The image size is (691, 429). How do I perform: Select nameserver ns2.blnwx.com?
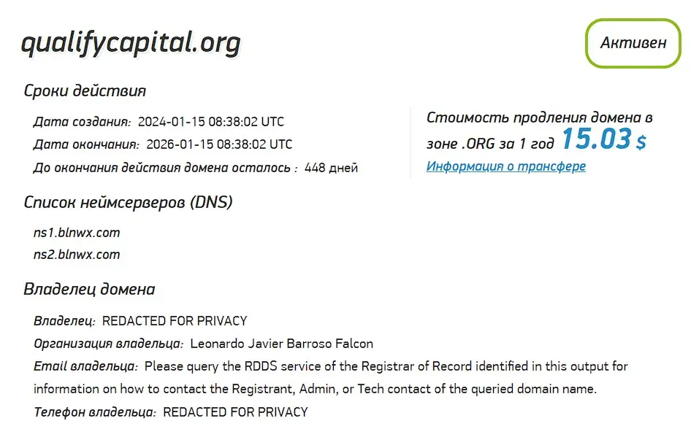click(77, 255)
